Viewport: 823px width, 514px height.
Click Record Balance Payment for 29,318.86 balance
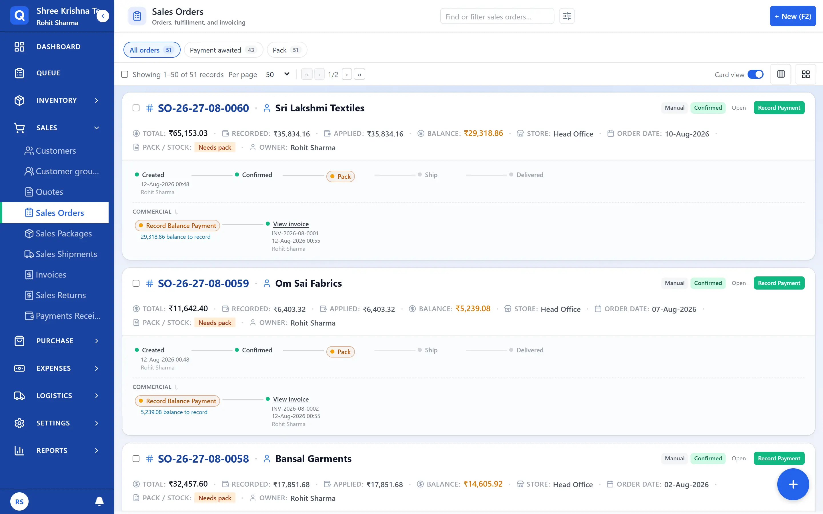pos(177,226)
